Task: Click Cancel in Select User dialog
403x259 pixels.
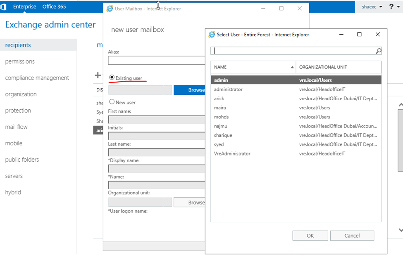Action: pos(352,235)
